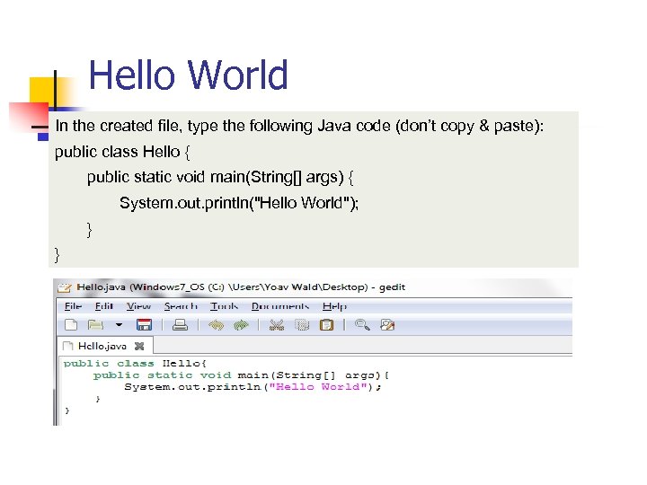The width and height of the screenshot is (647, 485).
Task: Open the View menu
Action: pos(138,306)
